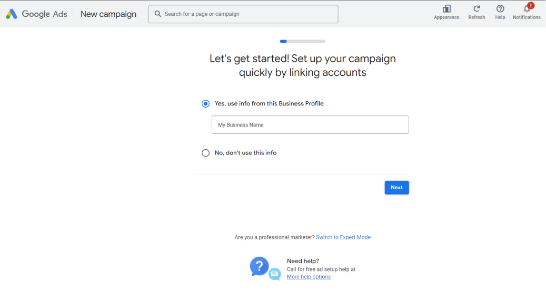
Task: Open the Appearance icon in header
Action: coord(446,9)
